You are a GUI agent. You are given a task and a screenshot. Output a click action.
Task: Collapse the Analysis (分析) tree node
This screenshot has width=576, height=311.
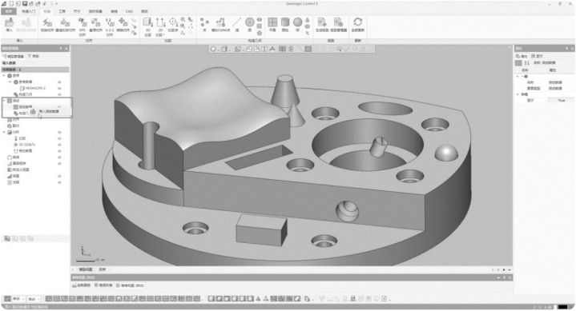5,132
